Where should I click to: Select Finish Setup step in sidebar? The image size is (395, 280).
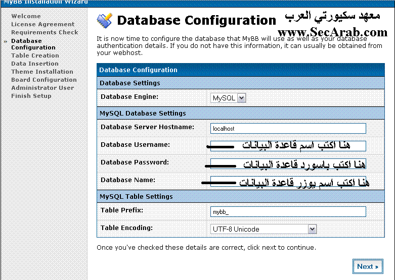click(x=31, y=96)
